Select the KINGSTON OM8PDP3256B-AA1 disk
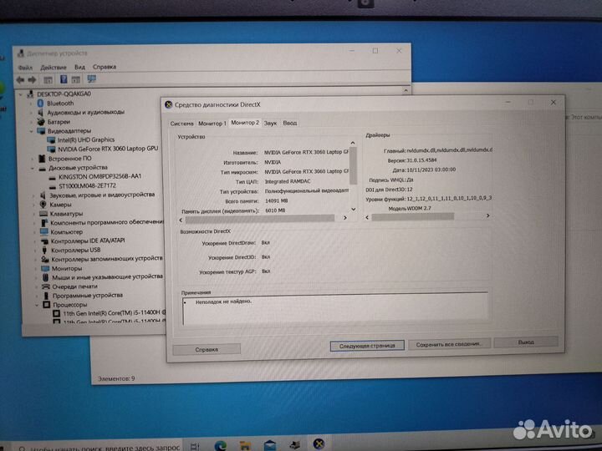The height and width of the screenshot is (451, 602). pyautogui.click(x=99, y=176)
